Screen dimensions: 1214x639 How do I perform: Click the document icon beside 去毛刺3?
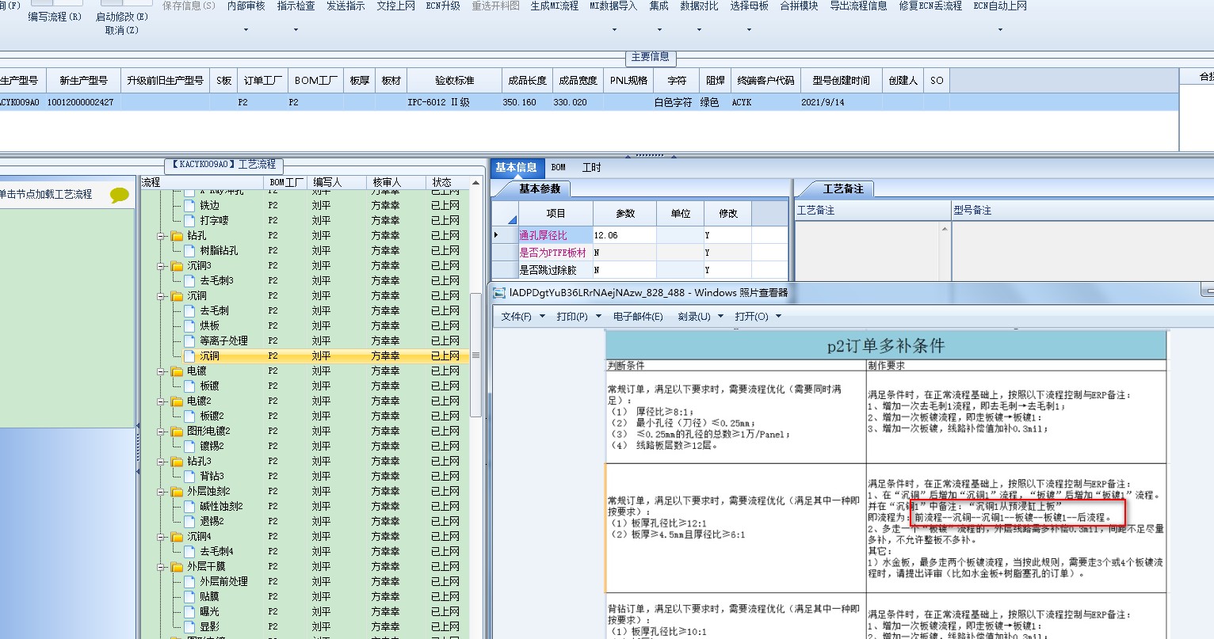coord(190,281)
